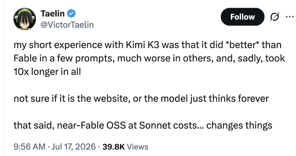Image resolution: width=296 pixels, height=156 pixels.
Task: Click the Views label
Action: coord(138,147)
